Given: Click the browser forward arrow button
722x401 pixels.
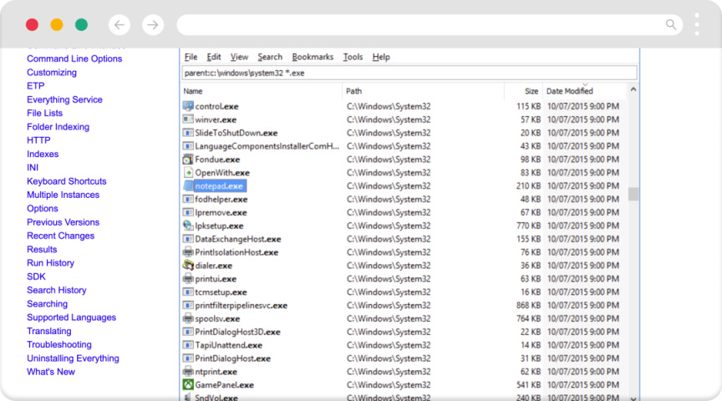Looking at the screenshot, I should [153, 25].
